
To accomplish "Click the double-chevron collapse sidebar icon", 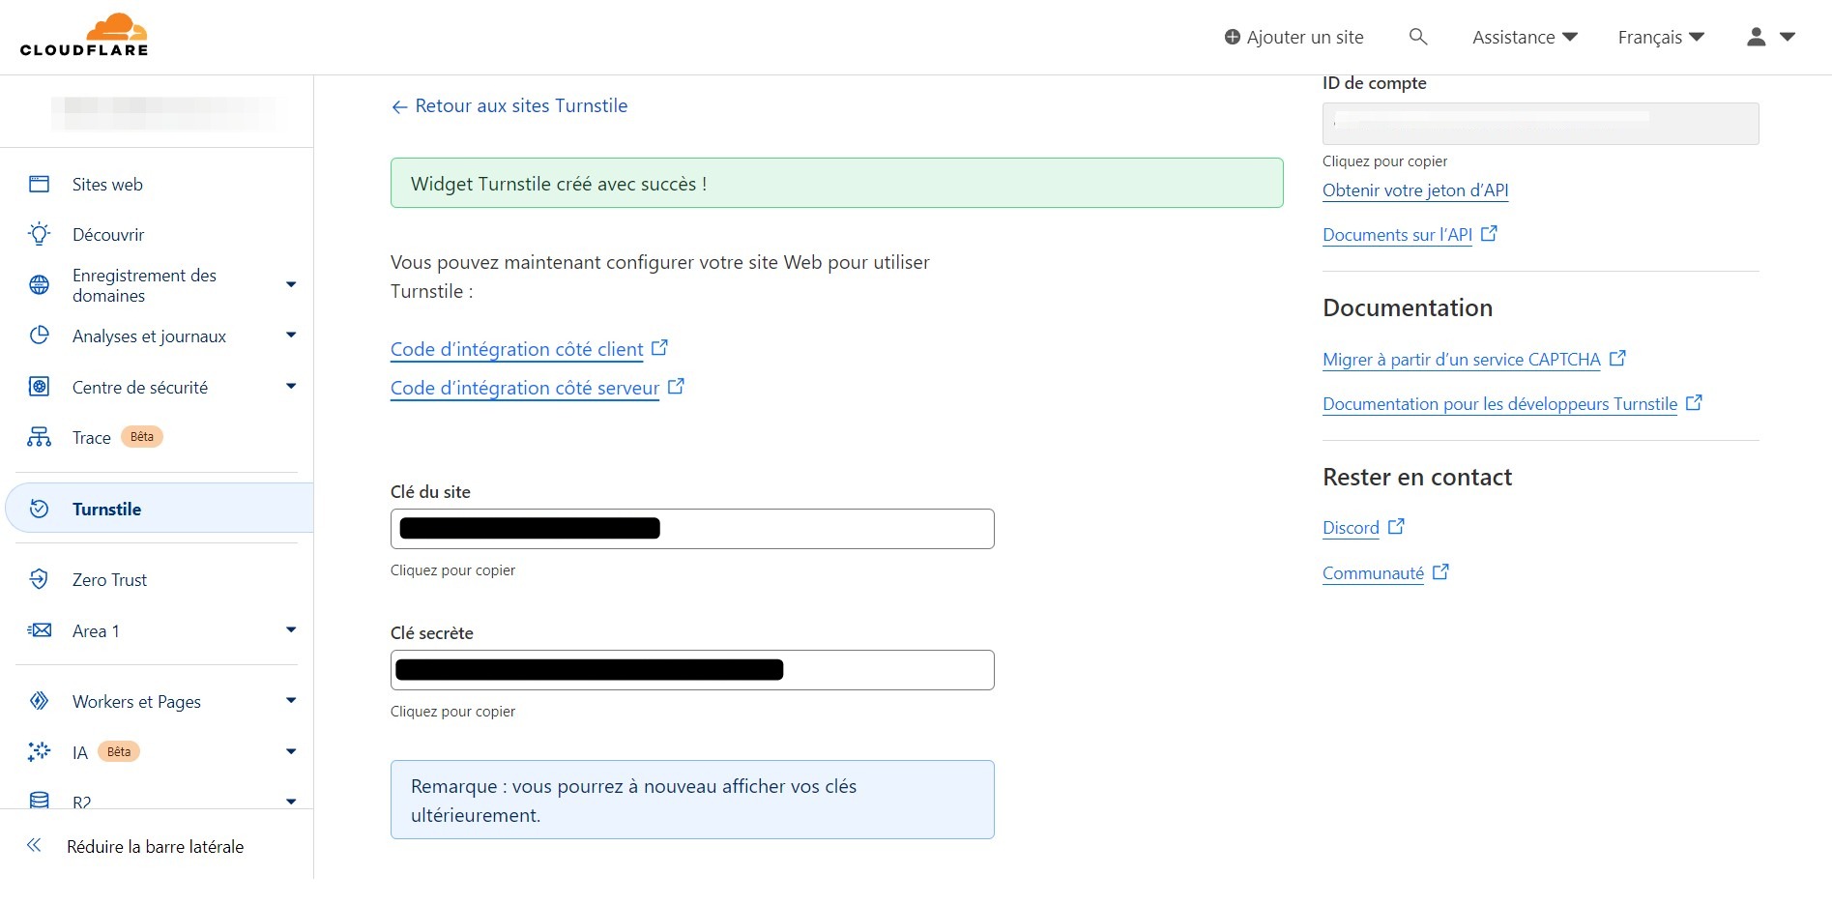I will 34,846.
